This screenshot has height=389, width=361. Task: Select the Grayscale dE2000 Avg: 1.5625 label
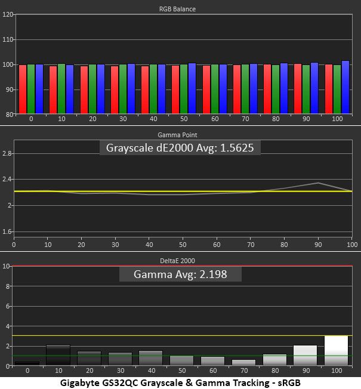(x=180, y=148)
